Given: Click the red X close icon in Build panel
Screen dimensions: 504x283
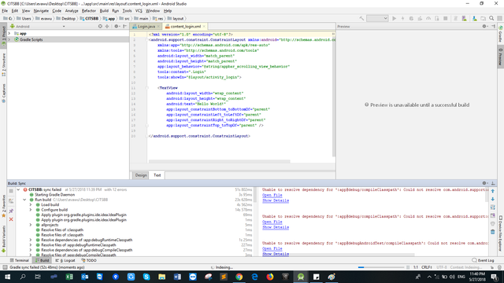Looking at the screenshot, I should coord(11,219).
